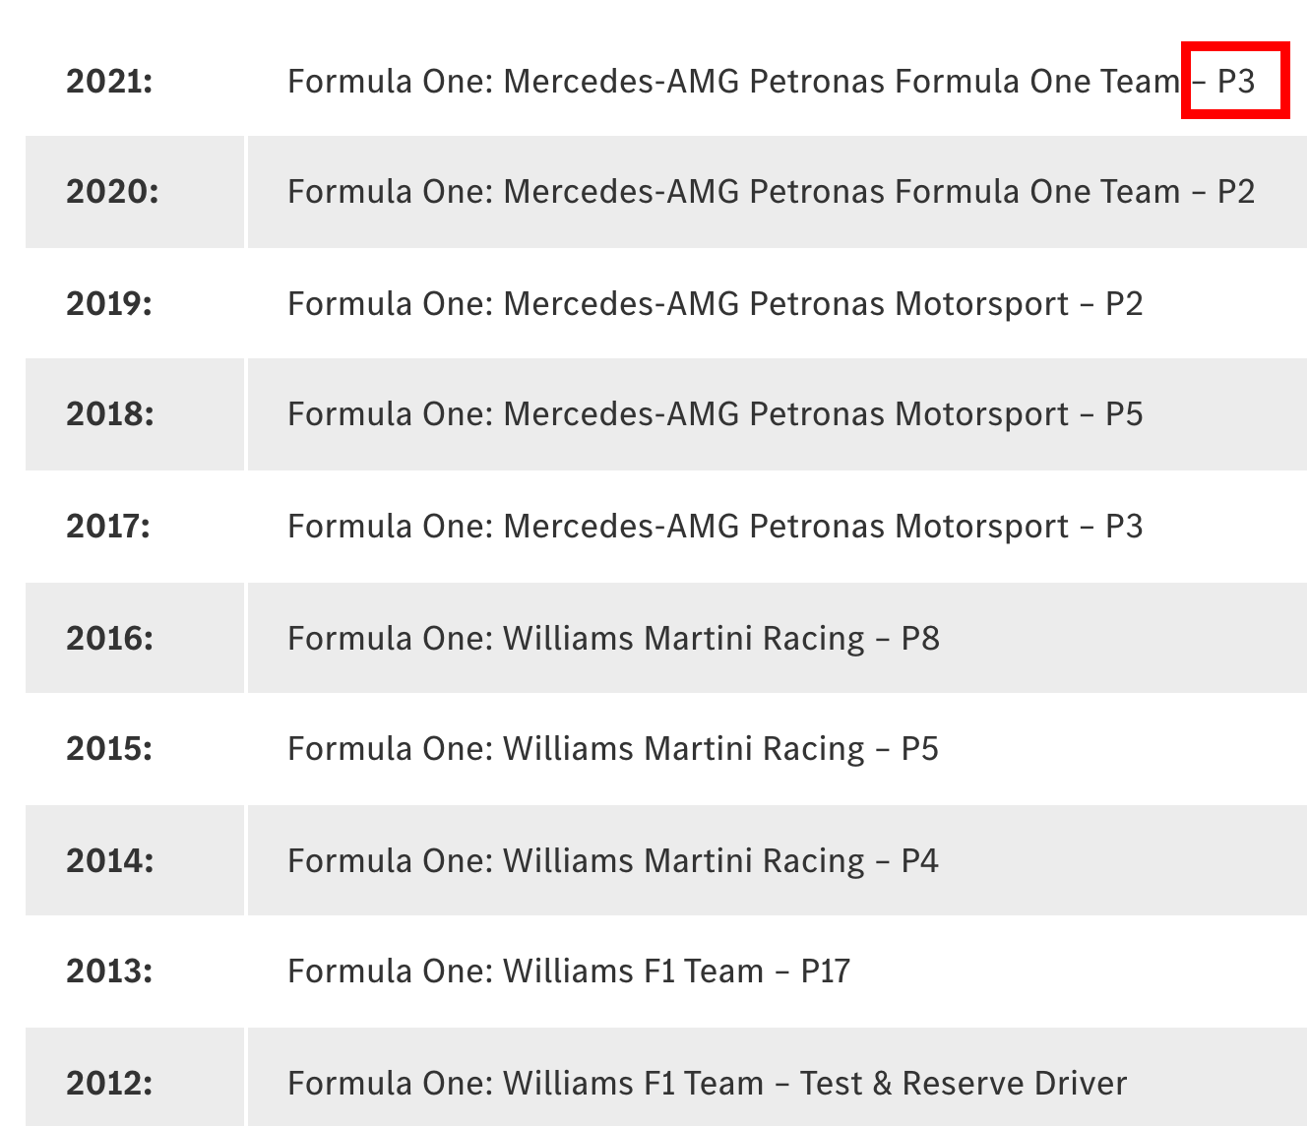This screenshot has height=1128, width=1309.
Task: Select the 2012 year cell
Action: (x=109, y=1083)
